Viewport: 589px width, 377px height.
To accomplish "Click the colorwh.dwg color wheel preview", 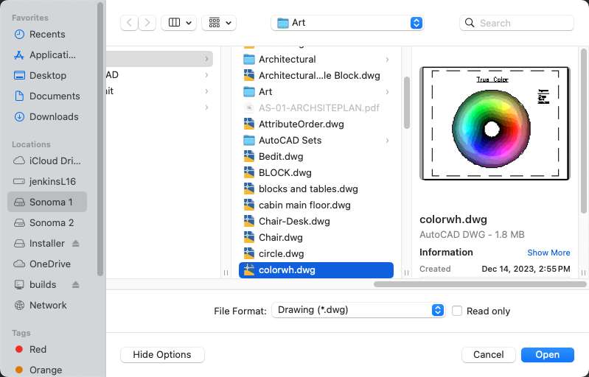I will point(491,129).
